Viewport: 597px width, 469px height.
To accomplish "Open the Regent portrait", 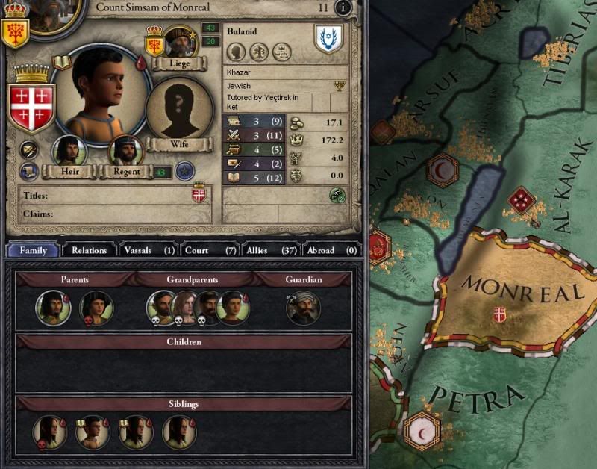I will pyautogui.click(x=126, y=151).
